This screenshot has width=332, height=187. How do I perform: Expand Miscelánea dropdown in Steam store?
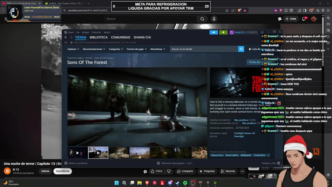pyautogui.click(x=157, y=49)
